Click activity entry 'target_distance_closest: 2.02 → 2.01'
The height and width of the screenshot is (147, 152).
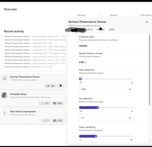tap(35, 63)
